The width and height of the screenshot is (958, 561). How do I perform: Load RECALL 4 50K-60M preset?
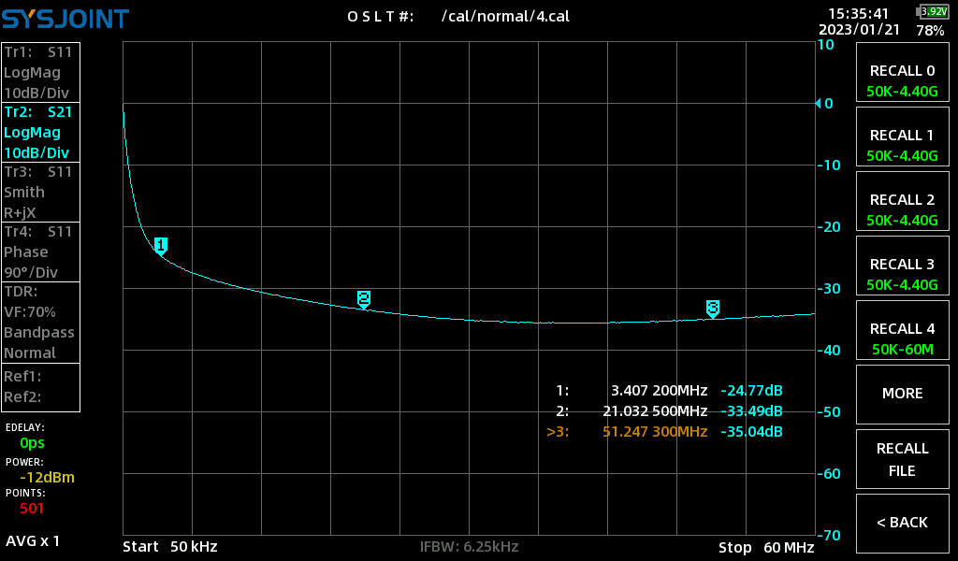(903, 338)
